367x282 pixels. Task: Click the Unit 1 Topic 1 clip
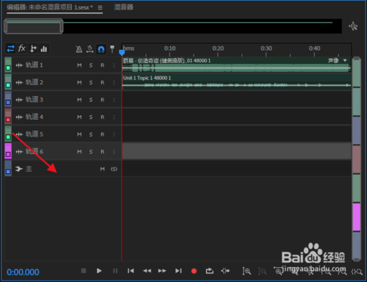click(x=236, y=82)
